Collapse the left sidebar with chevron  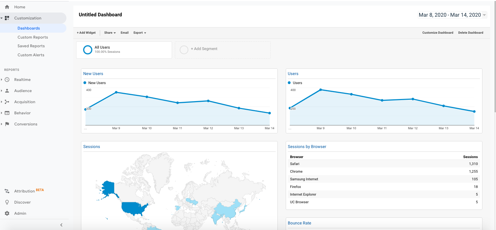(62, 225)
